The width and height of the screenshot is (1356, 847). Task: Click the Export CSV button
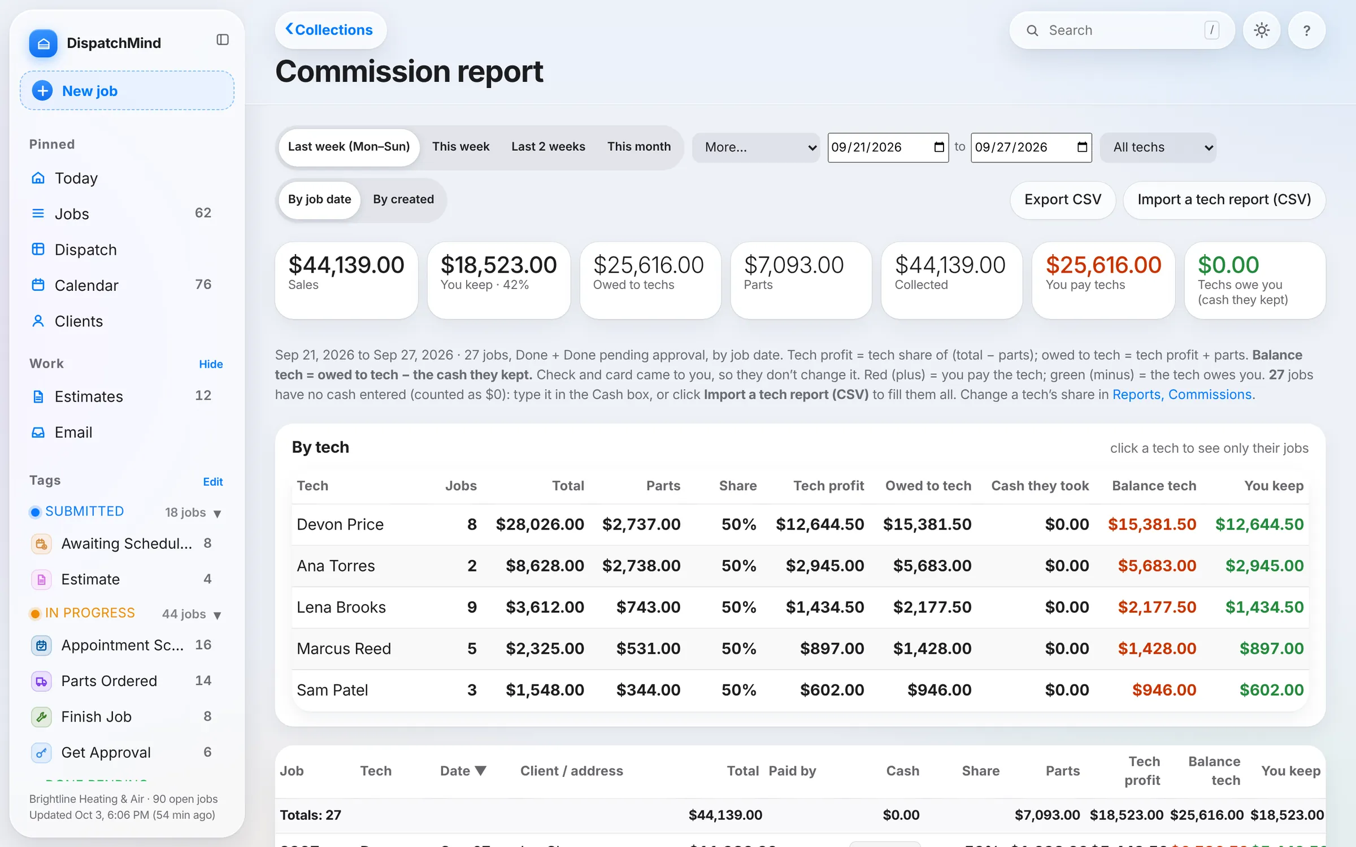click(1063, 200)
